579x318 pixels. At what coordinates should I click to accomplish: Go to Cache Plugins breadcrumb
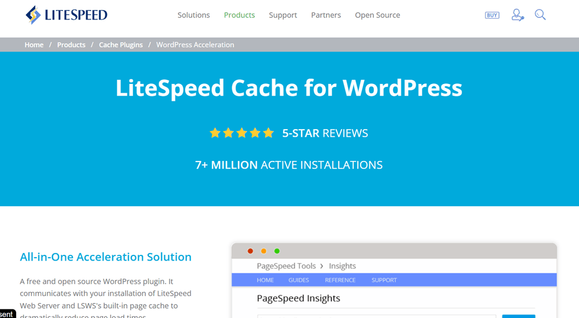(x=121, y=45)
